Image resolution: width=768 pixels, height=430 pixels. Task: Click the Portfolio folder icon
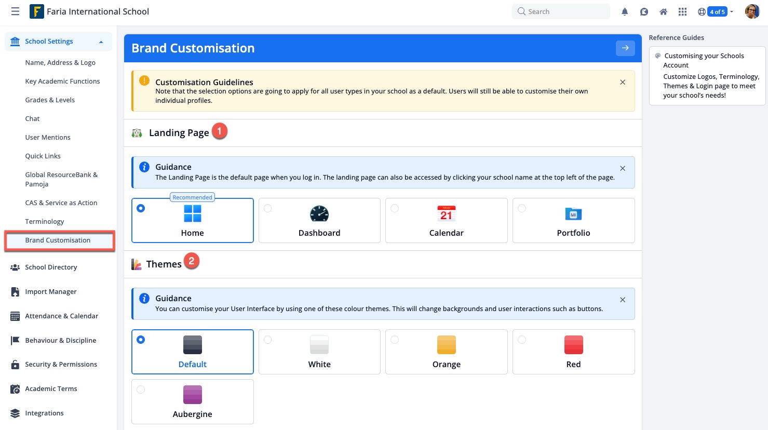pyautogui.click(x=573, y=213)
